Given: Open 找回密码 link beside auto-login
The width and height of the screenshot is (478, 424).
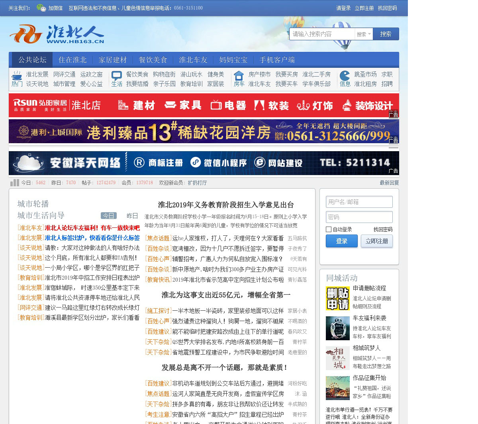Looking at the screenshot, I should [383, 229].
